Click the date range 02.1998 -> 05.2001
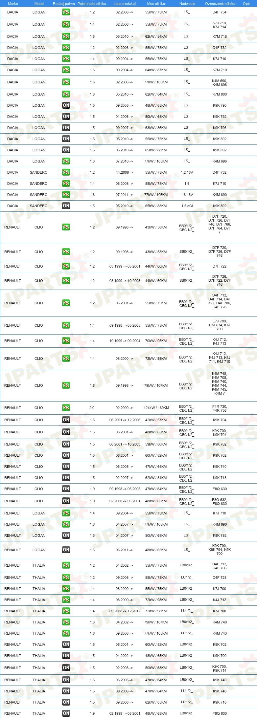Image resolution: width=257 pixels, height=719 pixels. point(125,713)
